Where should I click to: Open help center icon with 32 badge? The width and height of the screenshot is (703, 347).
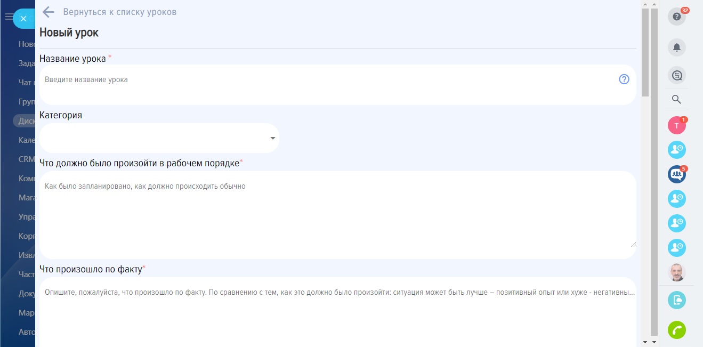click(x=677, y=17)
